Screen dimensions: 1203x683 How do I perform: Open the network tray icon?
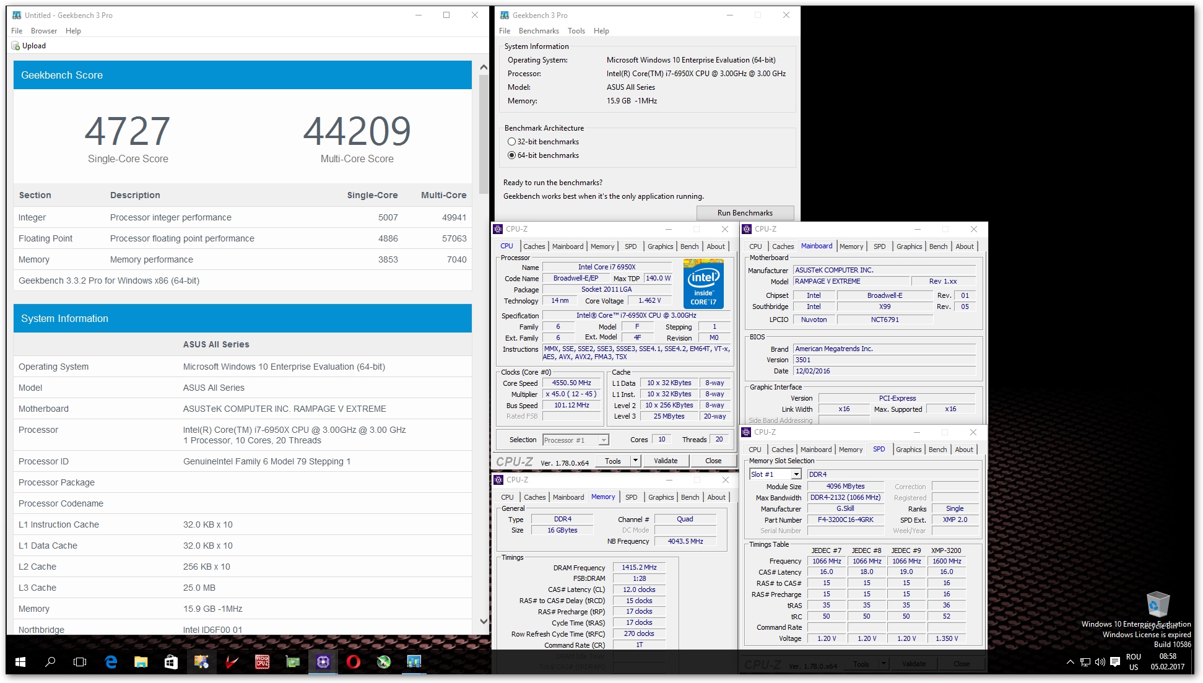pyautogui.click(x=1085, y=662)
